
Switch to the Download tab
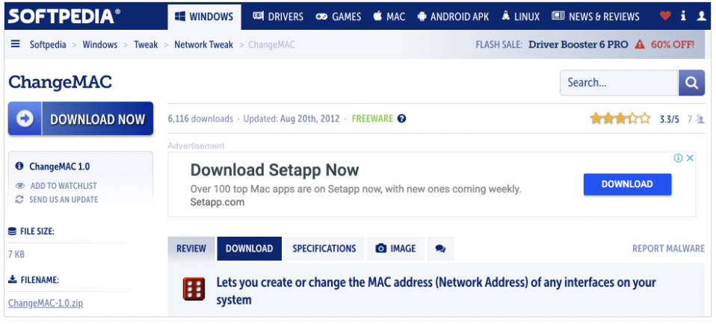250,249
